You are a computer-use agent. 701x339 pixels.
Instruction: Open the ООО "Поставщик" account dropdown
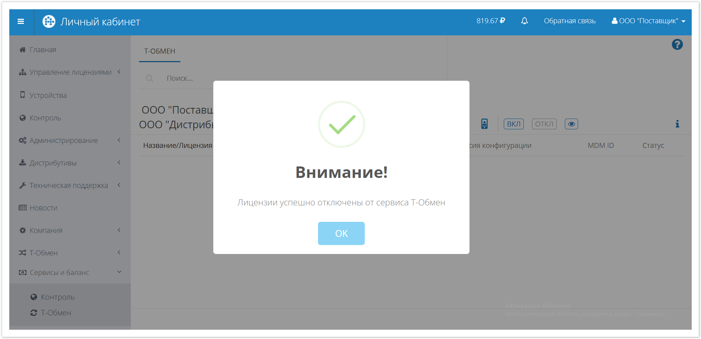pyautogui.click(x=648, y=21)
